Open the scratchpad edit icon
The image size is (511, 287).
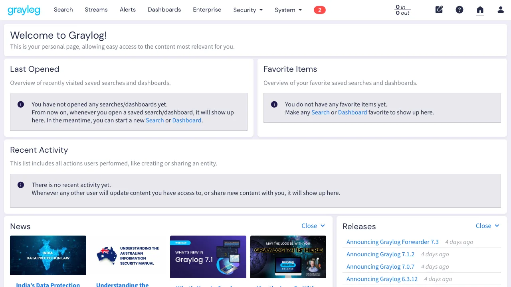click(x=439, y=10)
